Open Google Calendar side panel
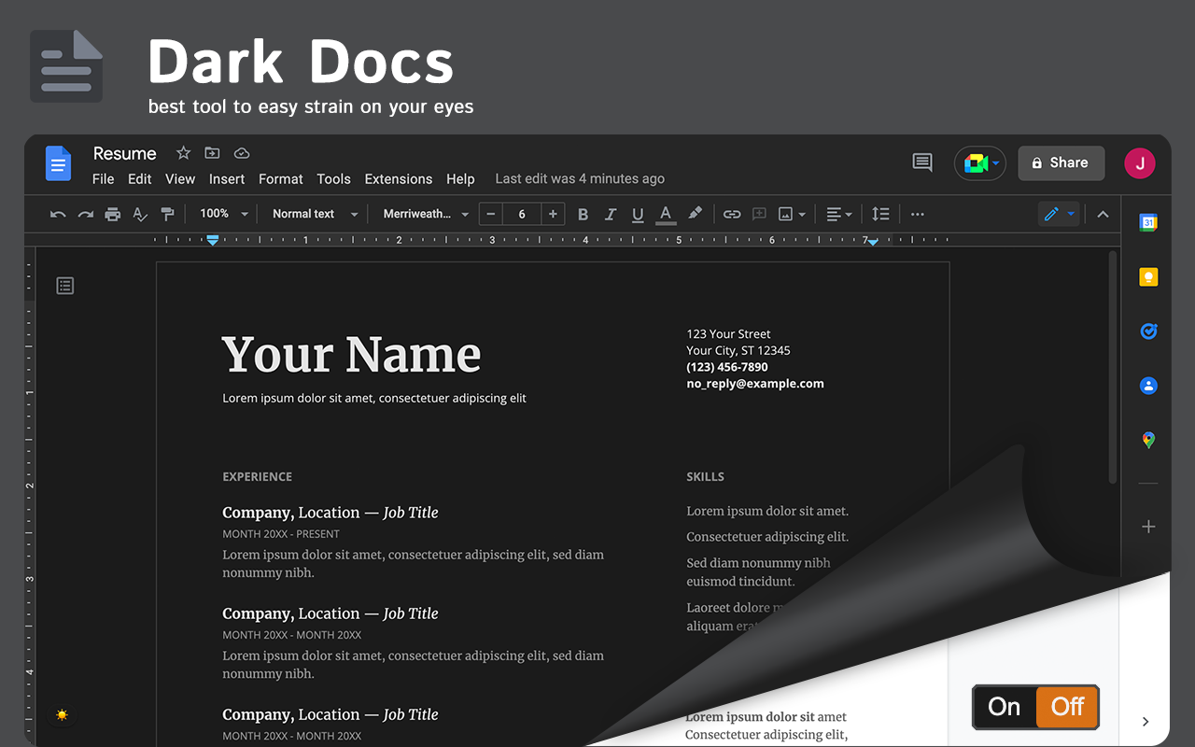 pos(1148,222)
